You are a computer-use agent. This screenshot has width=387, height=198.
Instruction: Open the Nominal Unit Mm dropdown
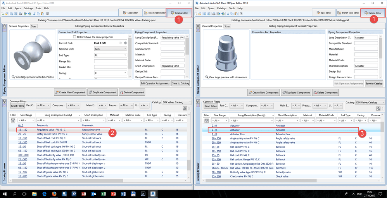(111, 49)
